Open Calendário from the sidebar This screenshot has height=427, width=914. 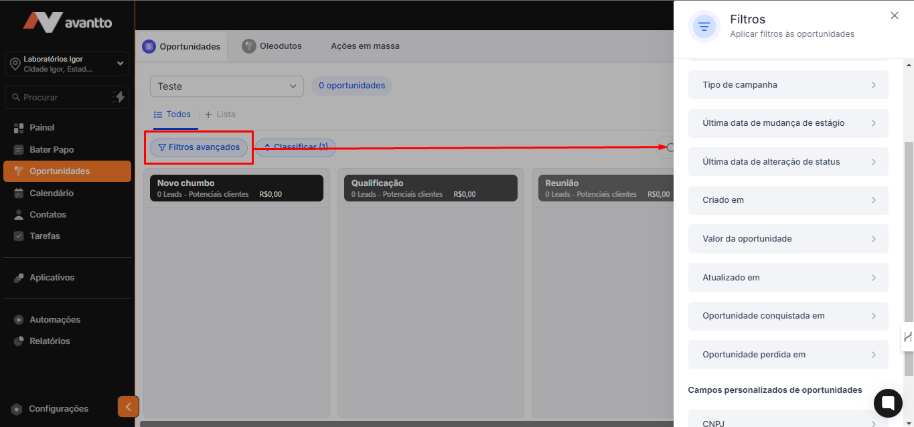point(52,193)
